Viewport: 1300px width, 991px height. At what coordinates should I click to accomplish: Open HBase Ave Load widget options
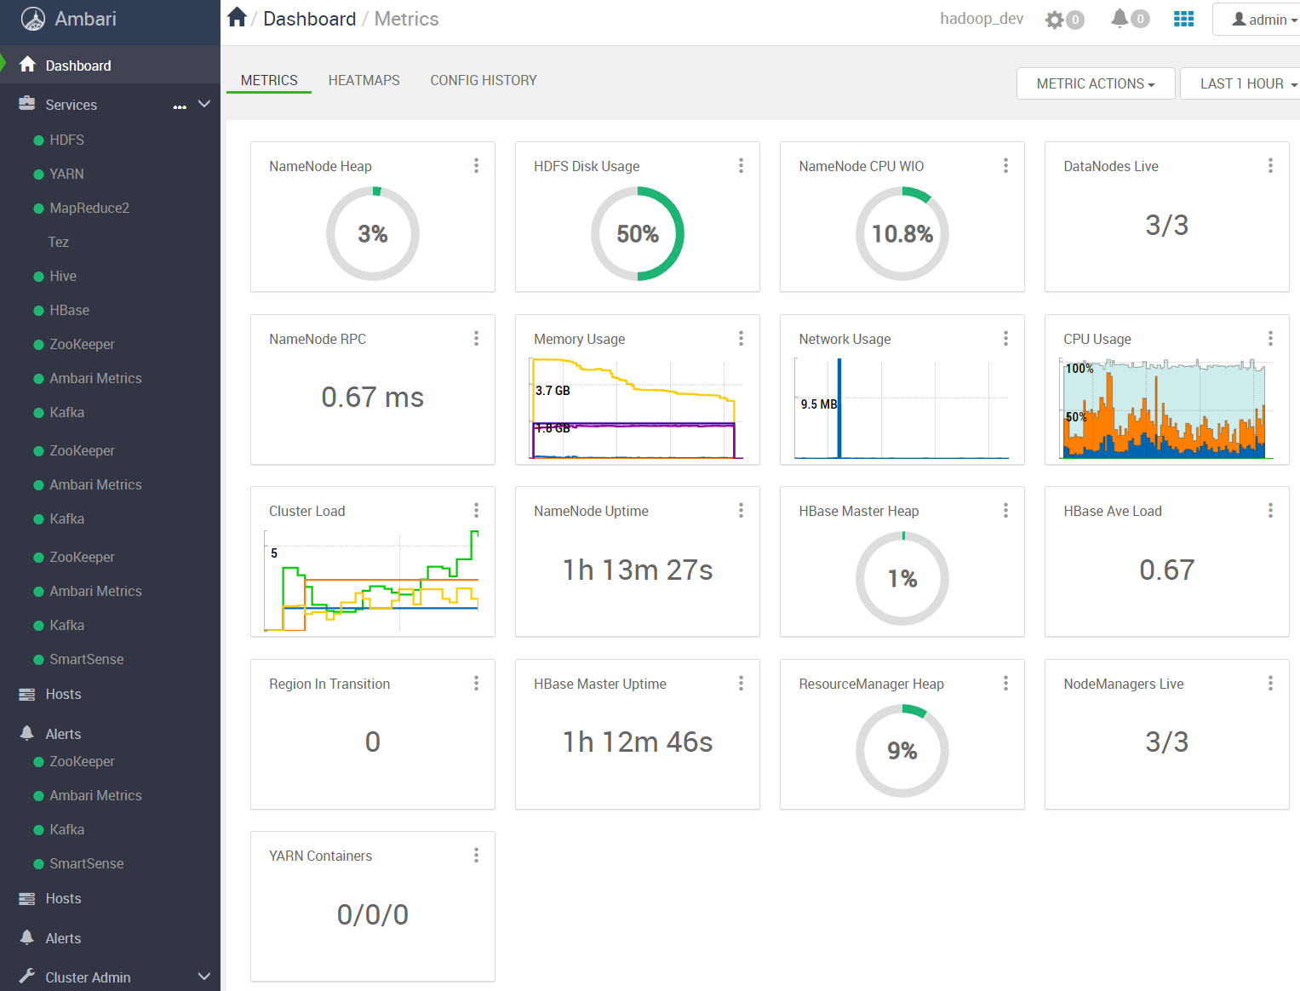pos(1270,511)
